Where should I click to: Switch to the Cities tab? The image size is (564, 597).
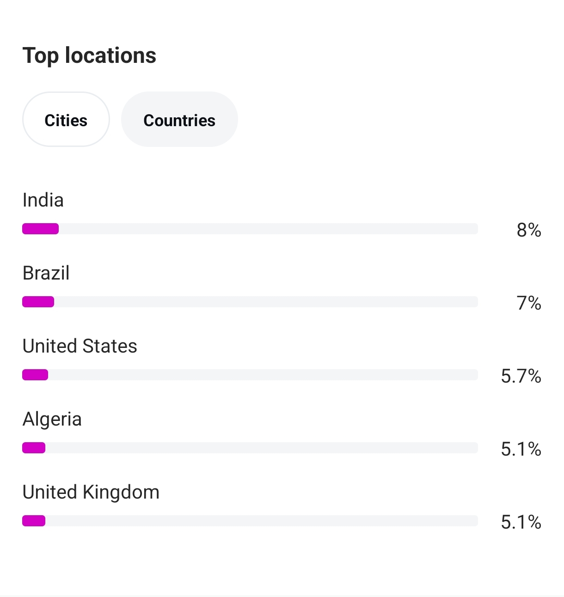click(x=66, y=120)
